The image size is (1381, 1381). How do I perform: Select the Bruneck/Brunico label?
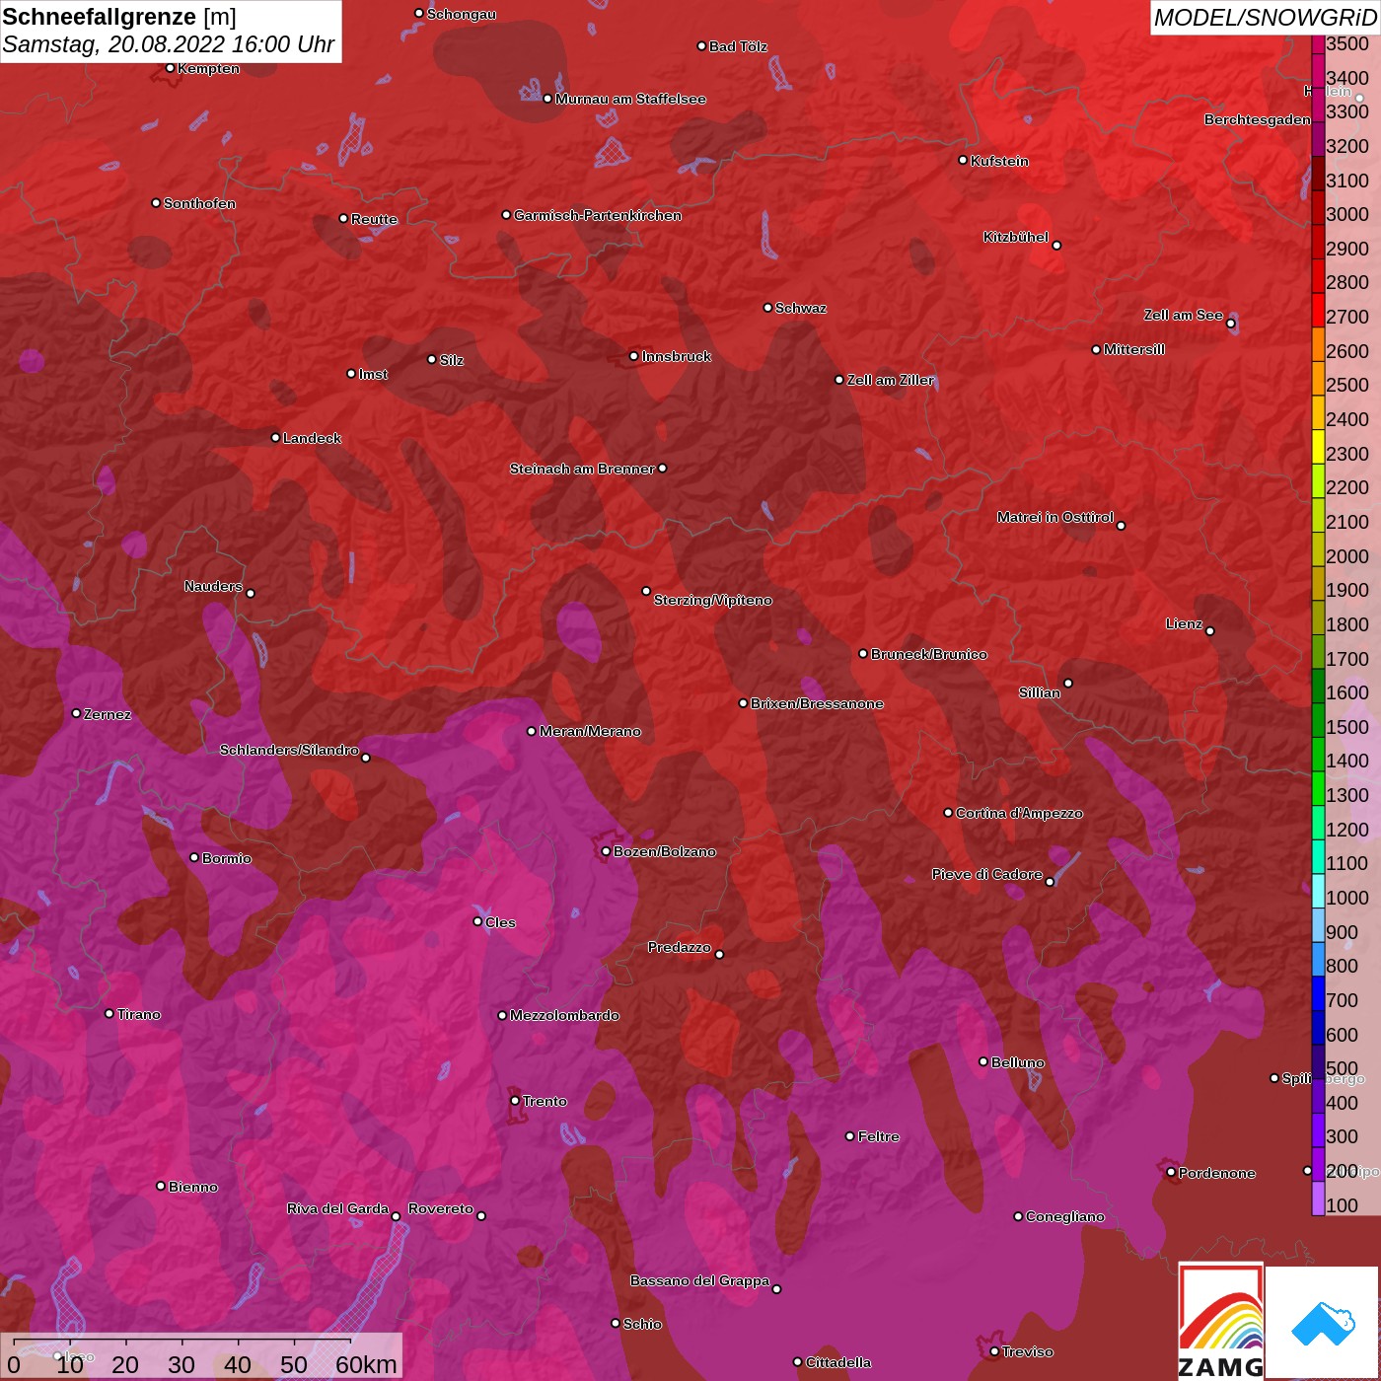tap(928, 654)
